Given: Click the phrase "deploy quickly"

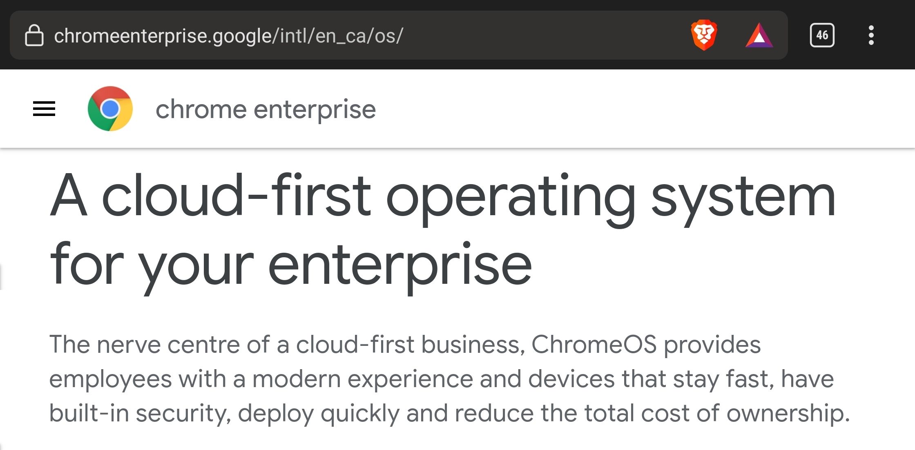Looking at the screenshot, I should point(319,413).
